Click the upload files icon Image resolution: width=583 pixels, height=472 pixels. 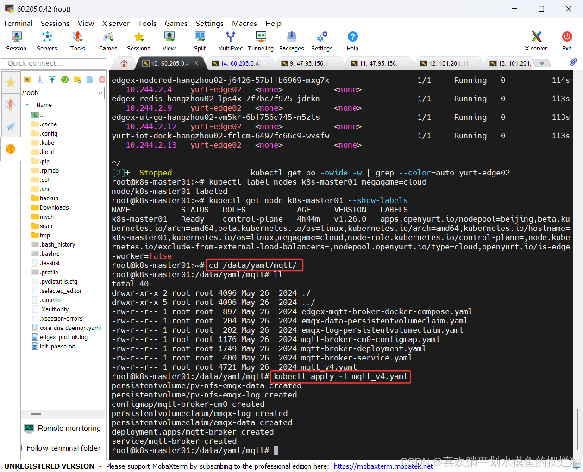(52, 80)
